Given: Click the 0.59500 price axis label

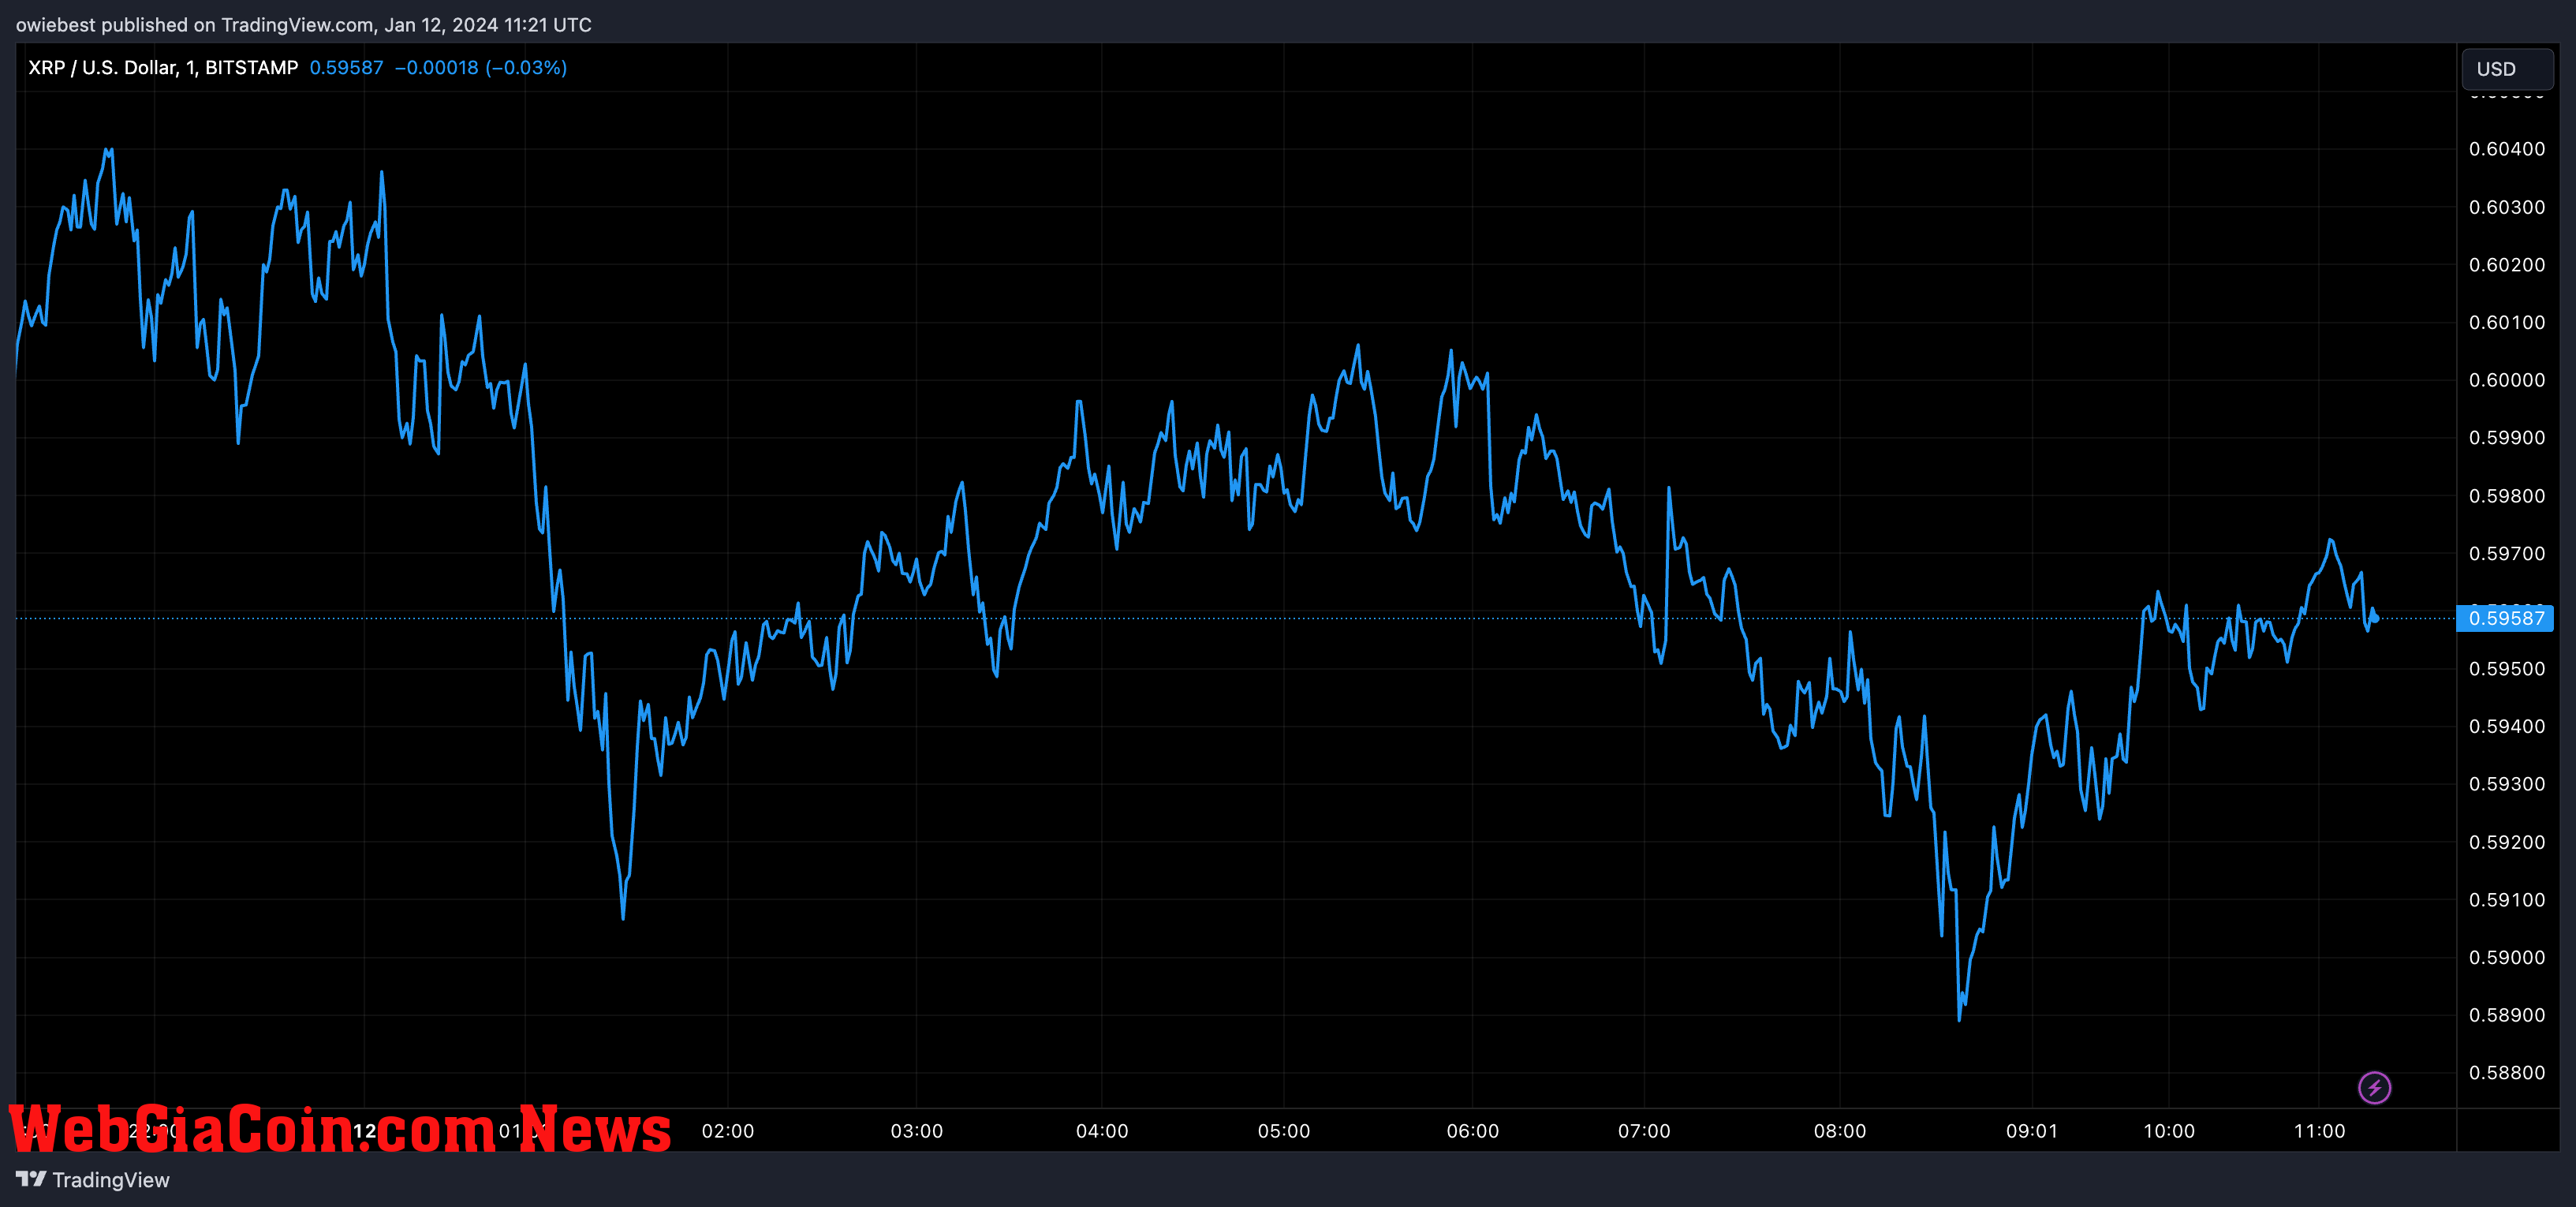Looking at the screenshot, I should [2507, 669].
